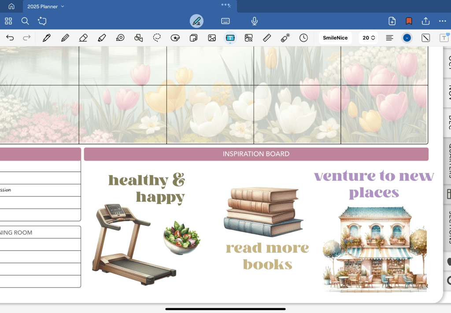The width and height of the screenshot is (451, 313).
Task: Toggle the bookmark on this page
Action: [x=409, y=21]
